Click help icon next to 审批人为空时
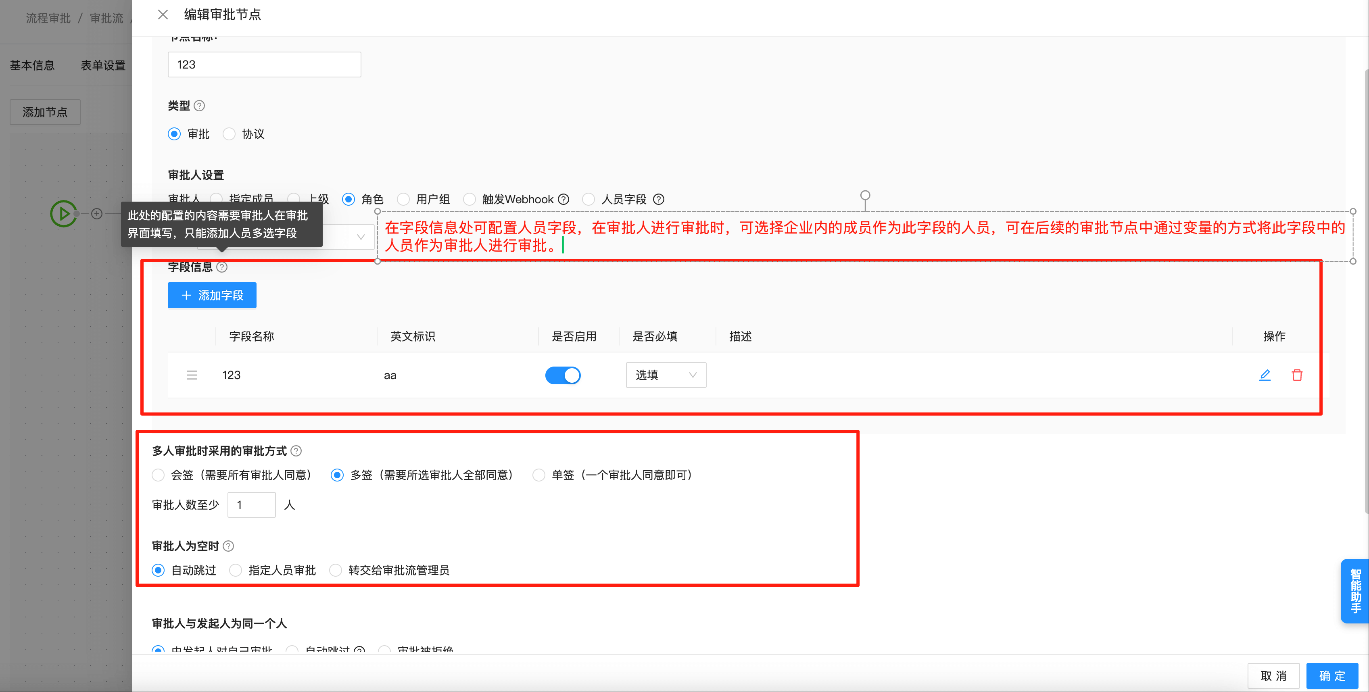Screen dimensions: 1369x692 click(x=229, y=546)
